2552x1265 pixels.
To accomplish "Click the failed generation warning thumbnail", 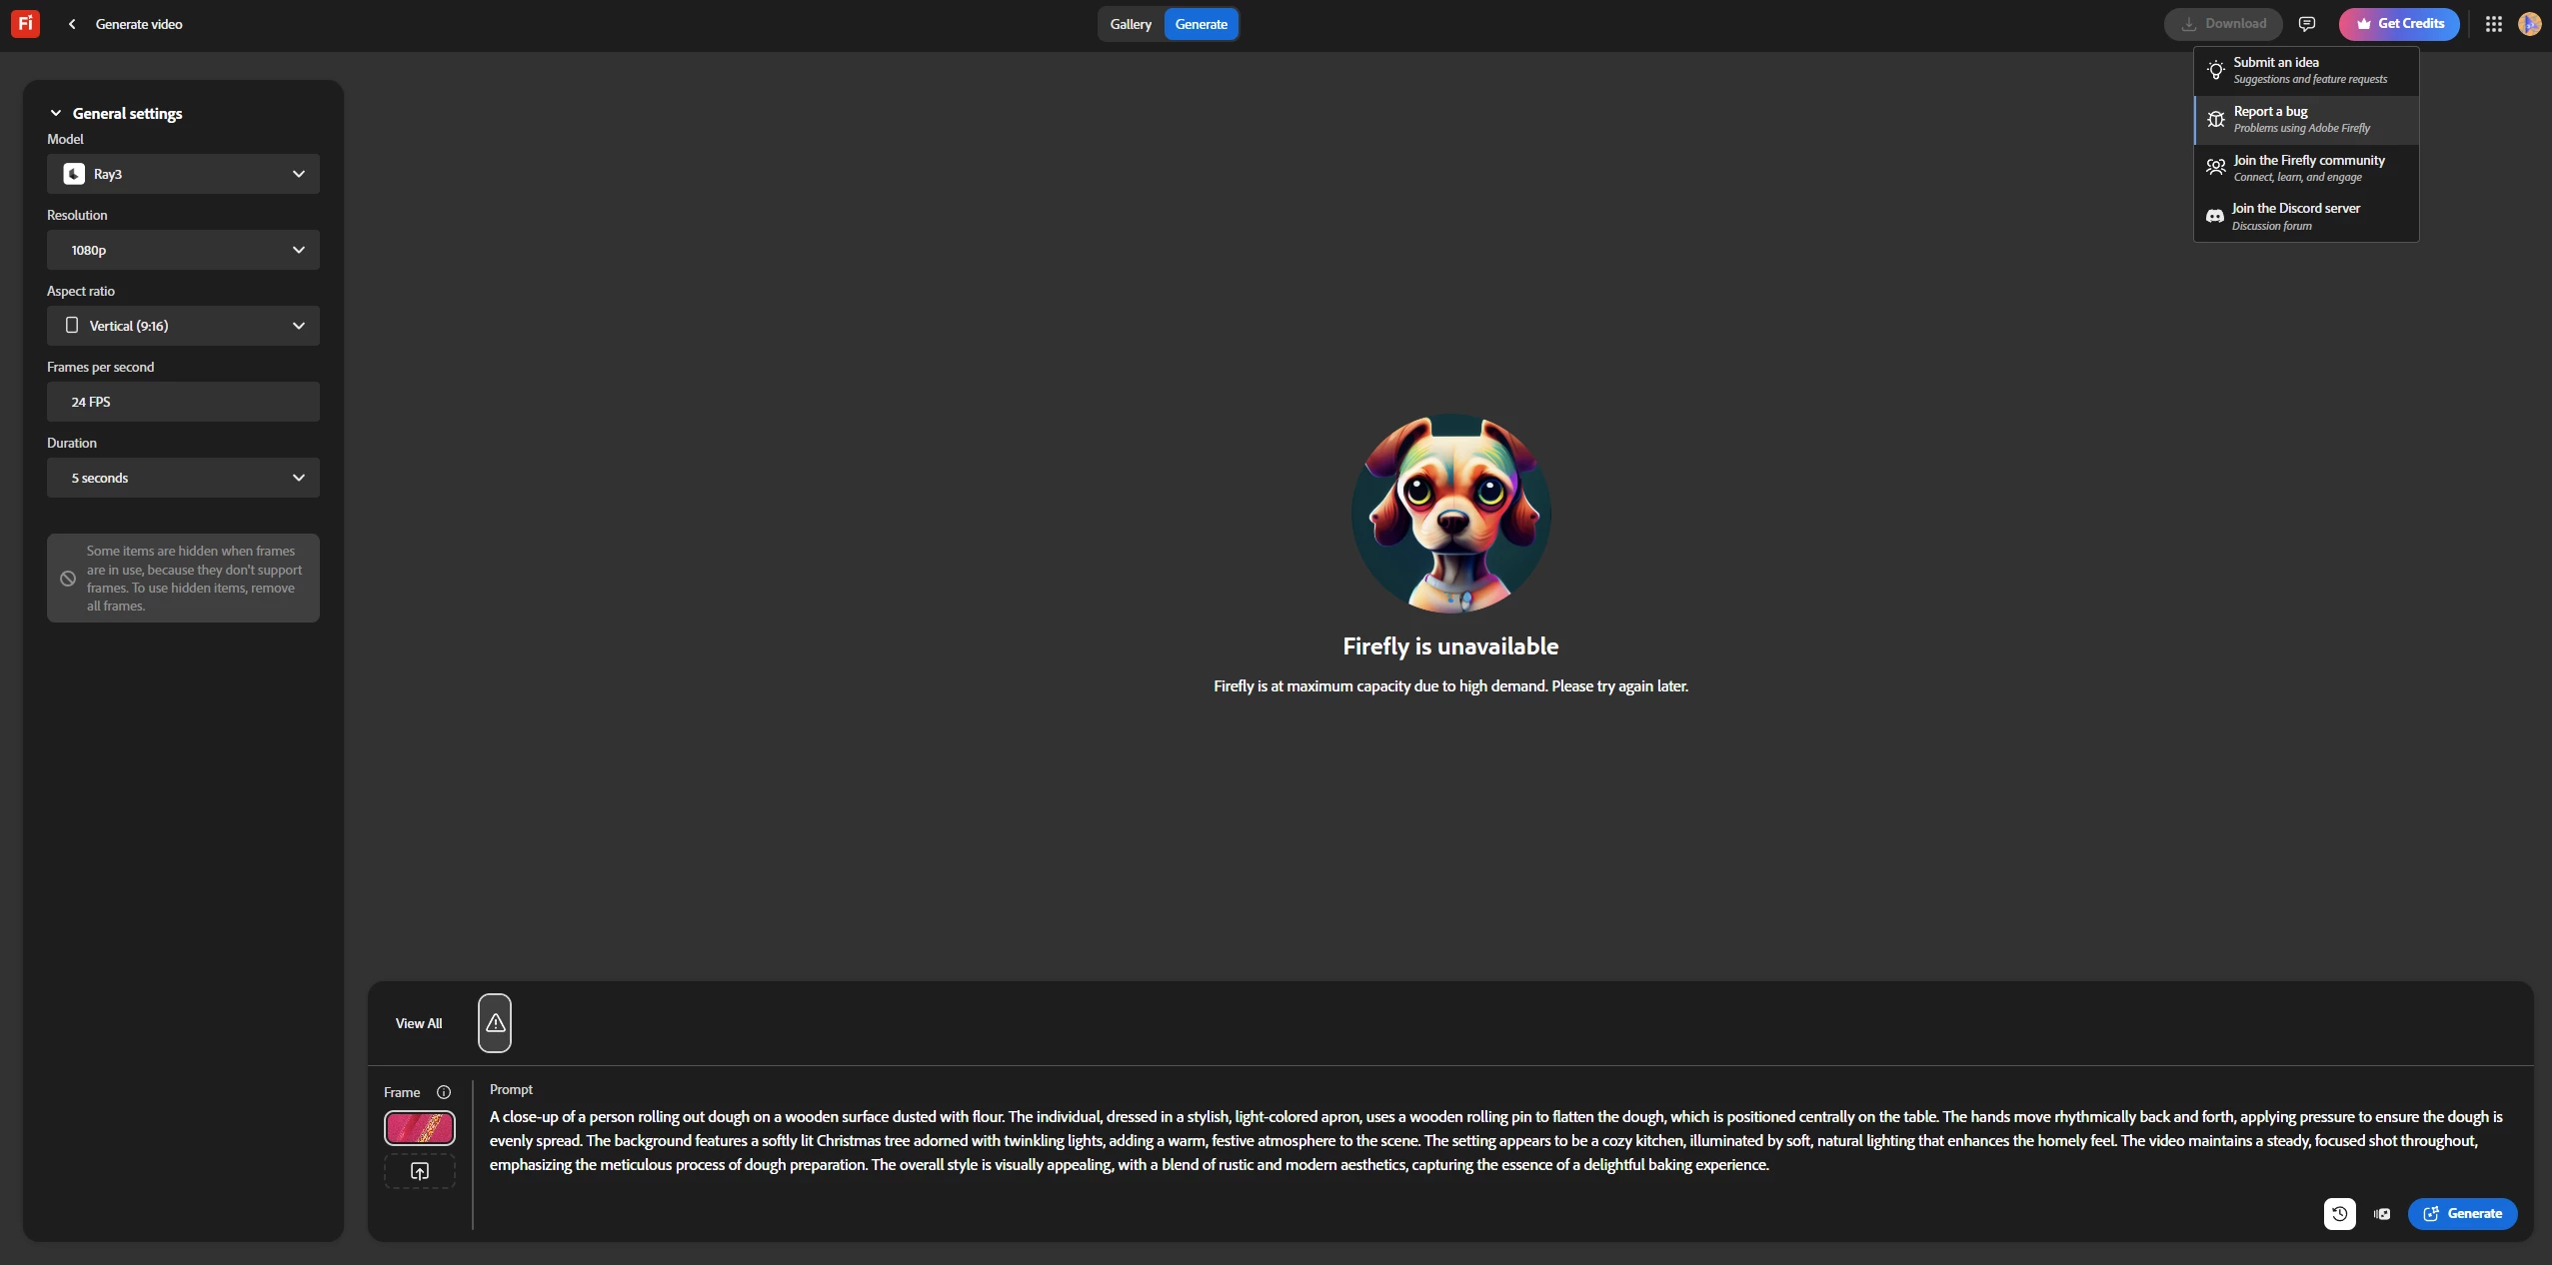I will tap(495, 1022).
